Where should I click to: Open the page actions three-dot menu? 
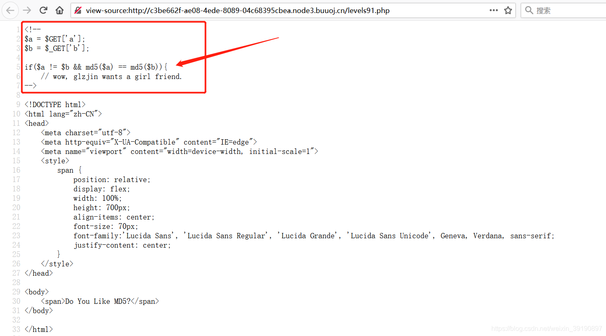pos(494,10)
